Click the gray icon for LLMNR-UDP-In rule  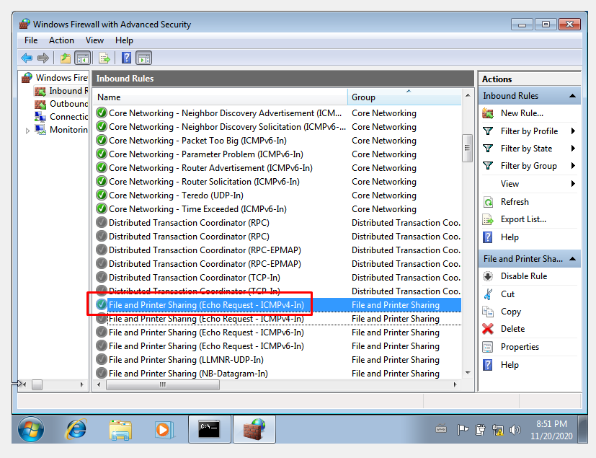(101, 359)
